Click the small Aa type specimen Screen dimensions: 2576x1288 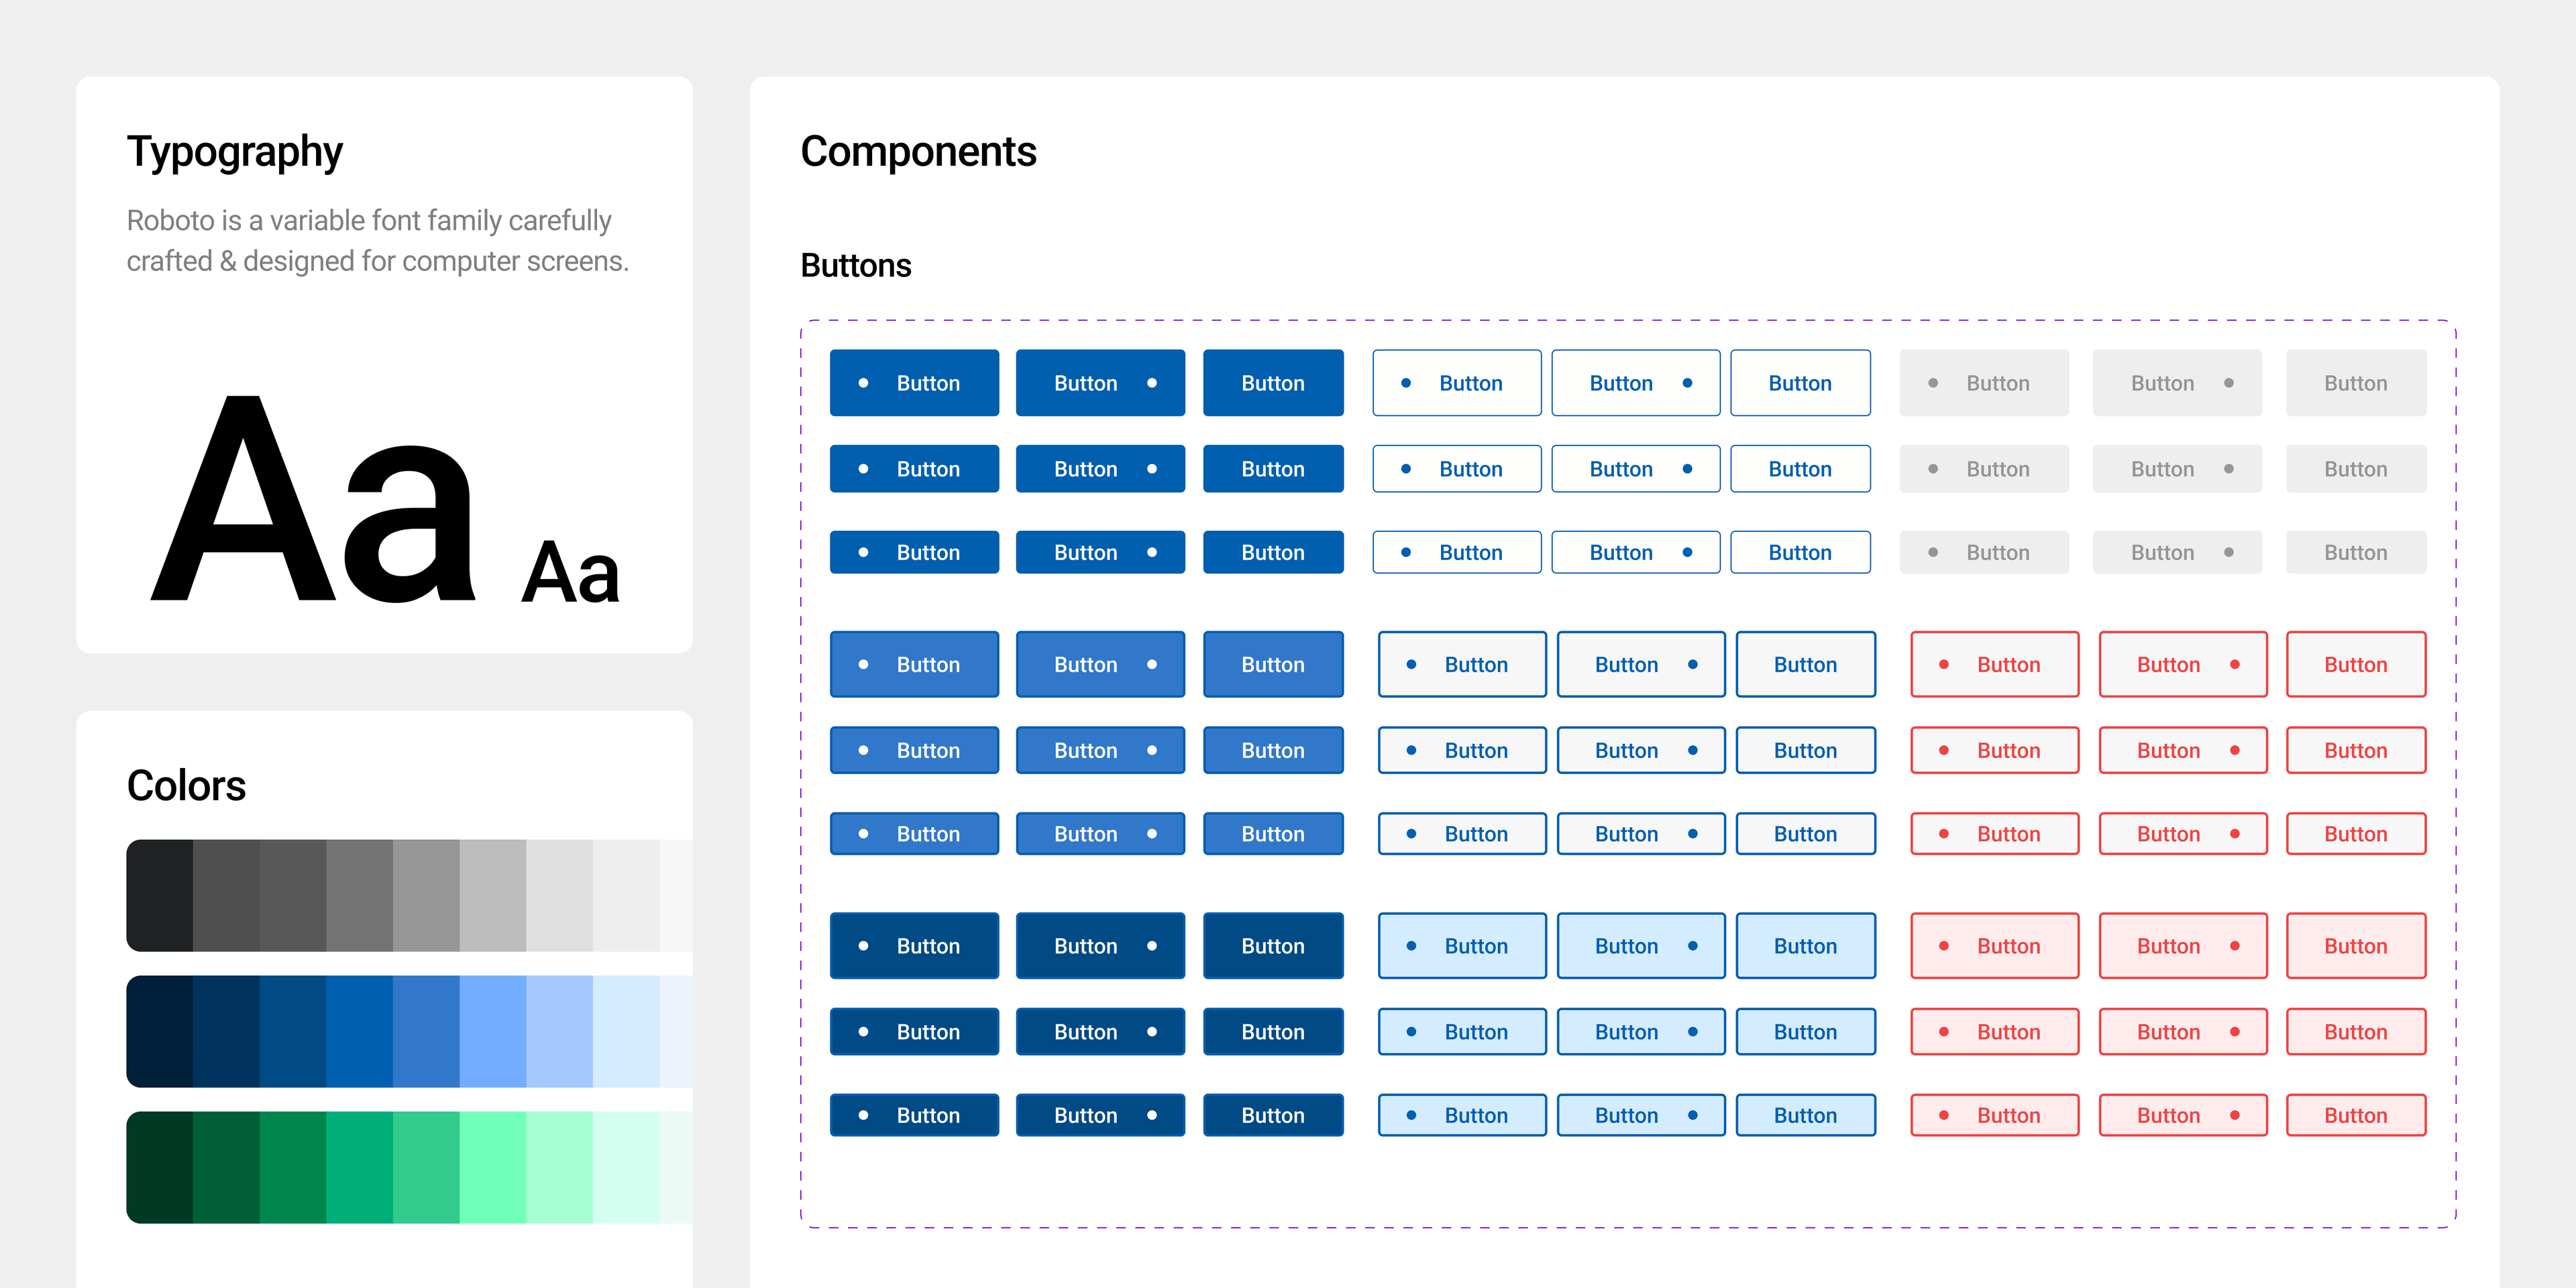571,572
